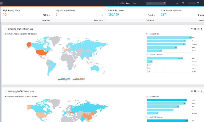Viewport: 204px width, 122px height.
Task: Save the Outgoing Traffic Threat Map
Action: coord(195,29)
